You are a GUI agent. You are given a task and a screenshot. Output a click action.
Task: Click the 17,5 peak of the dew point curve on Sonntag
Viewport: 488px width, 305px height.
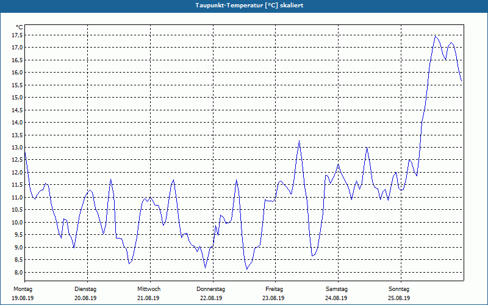tap(436, 37)
